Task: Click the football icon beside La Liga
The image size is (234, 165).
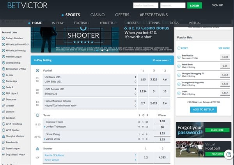Action: (x=4, y=75)
